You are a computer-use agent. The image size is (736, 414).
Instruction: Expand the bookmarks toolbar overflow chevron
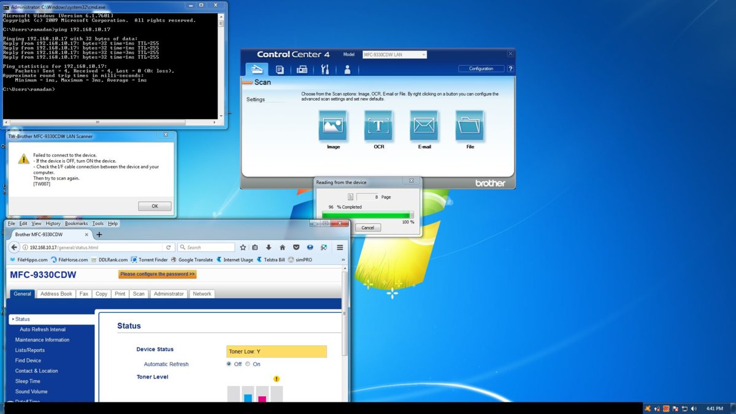tap(343, 259)
